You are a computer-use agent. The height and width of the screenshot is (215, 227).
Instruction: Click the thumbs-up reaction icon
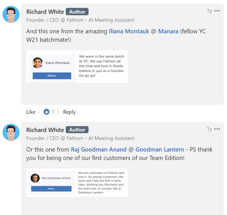coord(47,112)
